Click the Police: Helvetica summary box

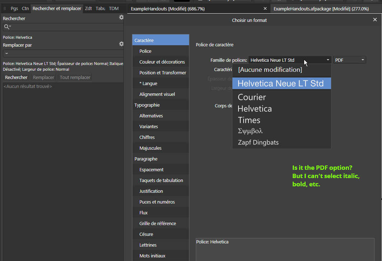click(x=285, y=250)
